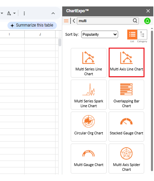This screenshot has height=181, width=154.
Task: Choose the Stacked Gauge Chart
Action: 127,127
